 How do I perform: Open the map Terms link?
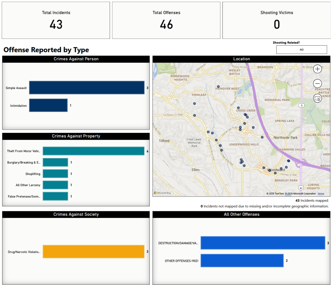(x=321, y=194)
